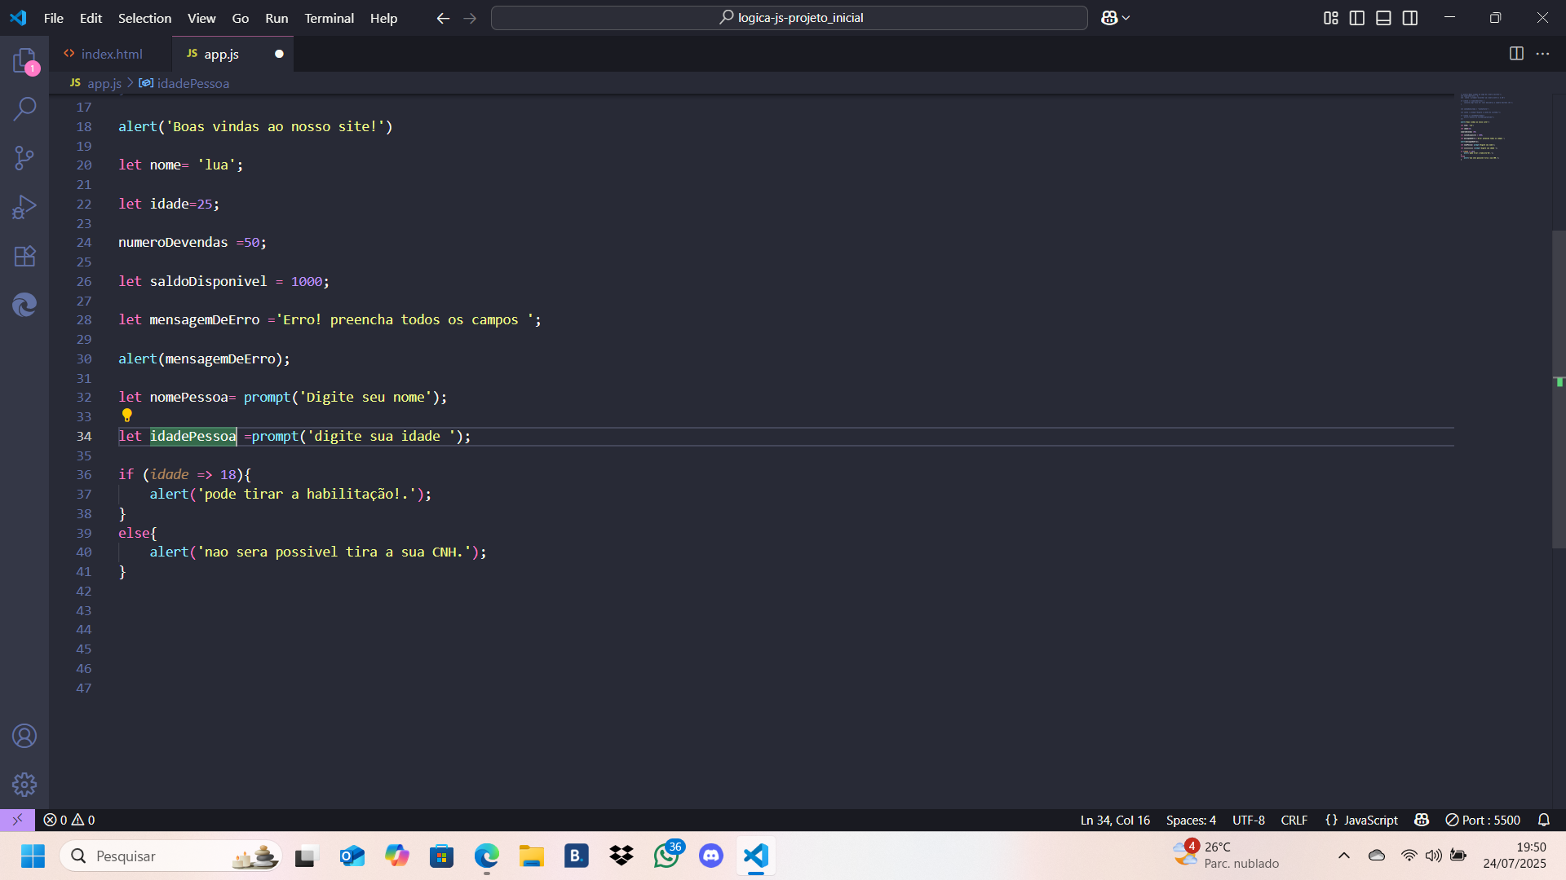Open the Manage gear icon

pyautogui.click(x=24, y=785)
